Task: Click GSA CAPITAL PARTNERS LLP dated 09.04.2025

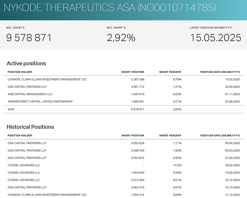Action: [x=27, y=143]
